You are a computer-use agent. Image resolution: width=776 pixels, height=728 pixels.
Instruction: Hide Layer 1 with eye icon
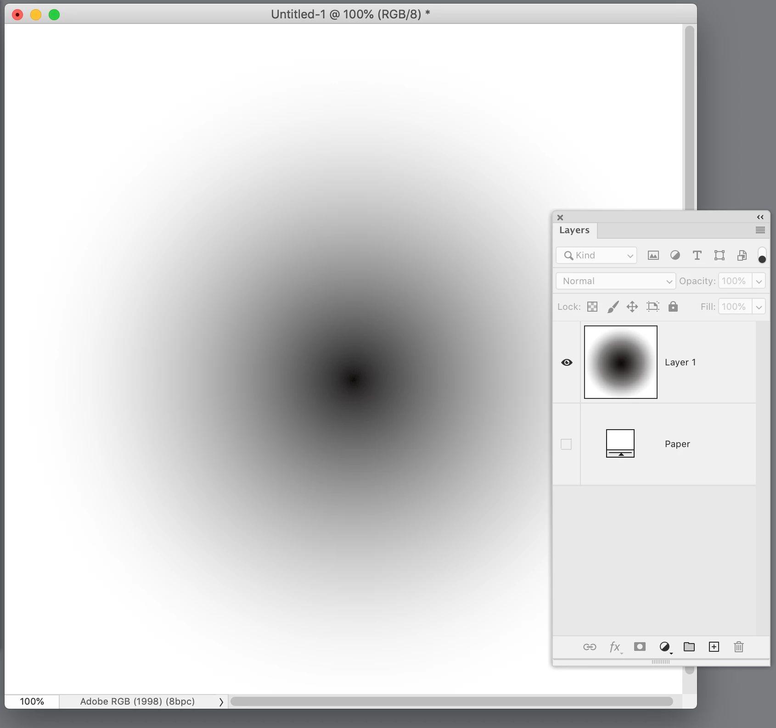[x=567, y=363]
